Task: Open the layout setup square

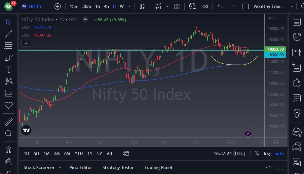Action: click(x=246, y=6)
